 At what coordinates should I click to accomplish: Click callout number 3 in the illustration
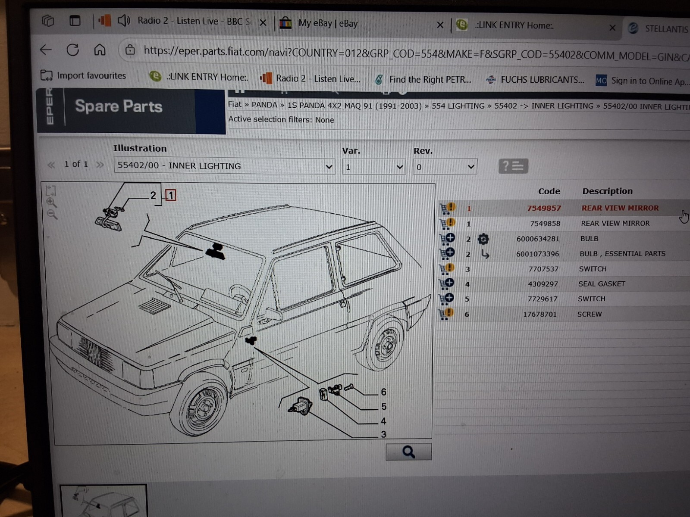(383, 434)
